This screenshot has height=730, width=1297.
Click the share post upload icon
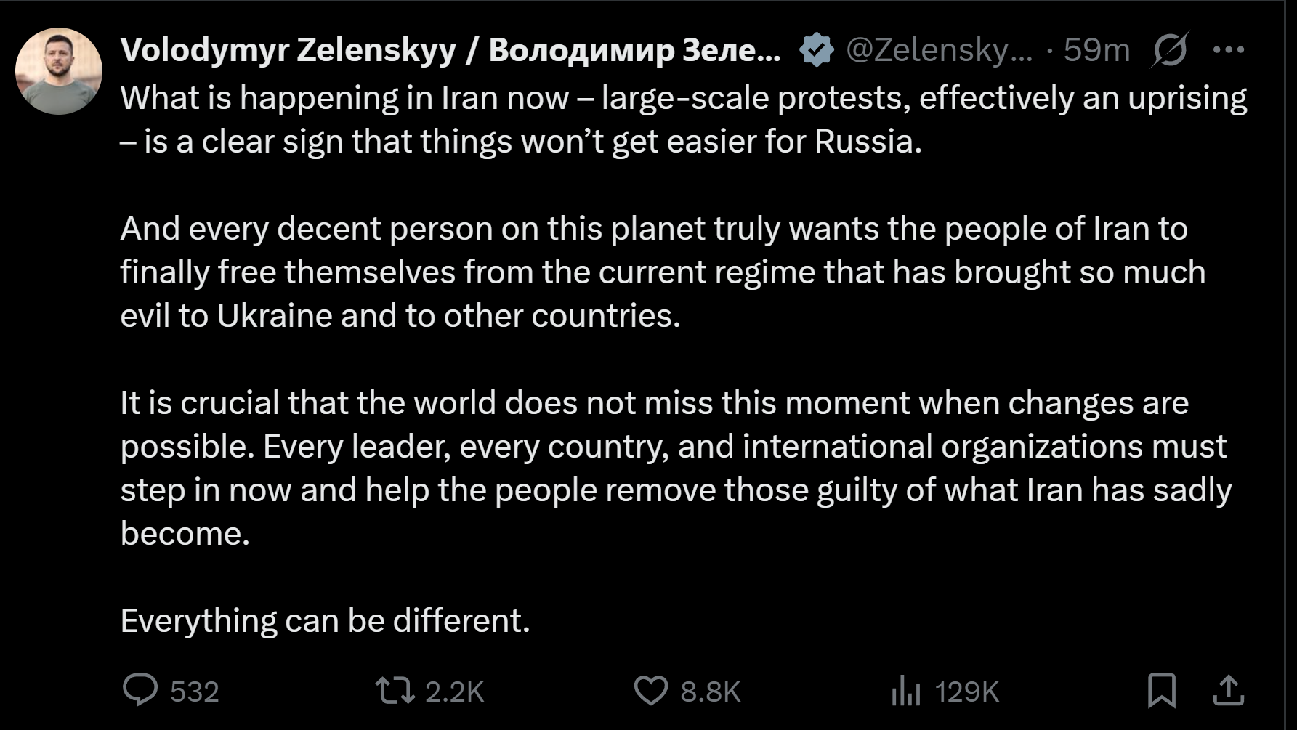[1229, 691]
